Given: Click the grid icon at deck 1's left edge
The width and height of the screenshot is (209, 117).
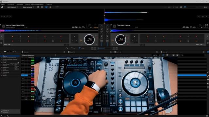Looking at the screenshot, I should pyautogui.click(x=1, y=36).
